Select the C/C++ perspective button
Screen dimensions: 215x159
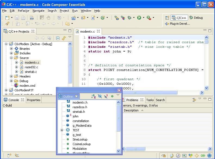(x=179, y=18)
